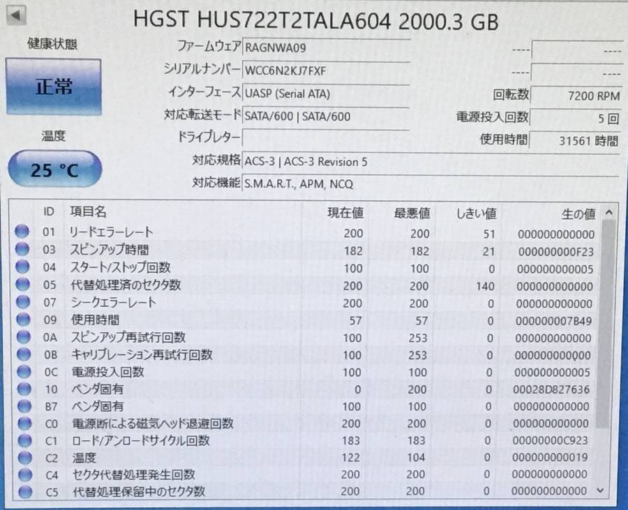
Task: Click status circle for ID 0A row
Action: click(x=23, y=337)
